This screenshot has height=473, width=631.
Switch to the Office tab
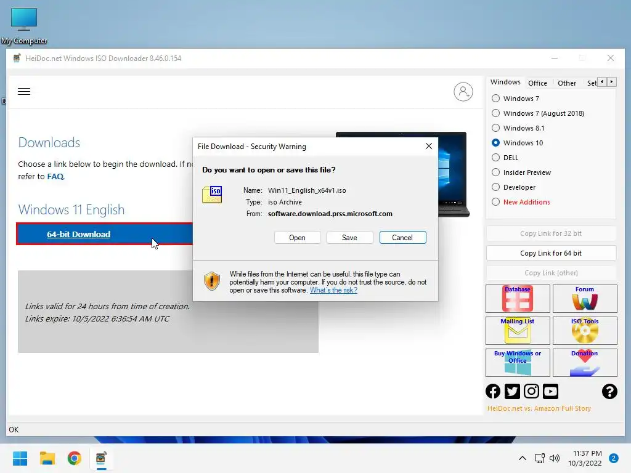[x=537, y=83]
